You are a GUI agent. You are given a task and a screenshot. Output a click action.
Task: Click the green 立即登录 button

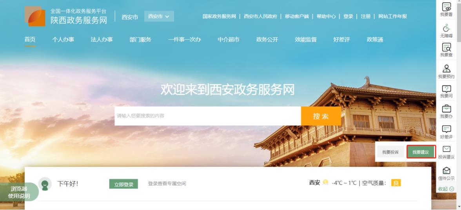point(123,184)
